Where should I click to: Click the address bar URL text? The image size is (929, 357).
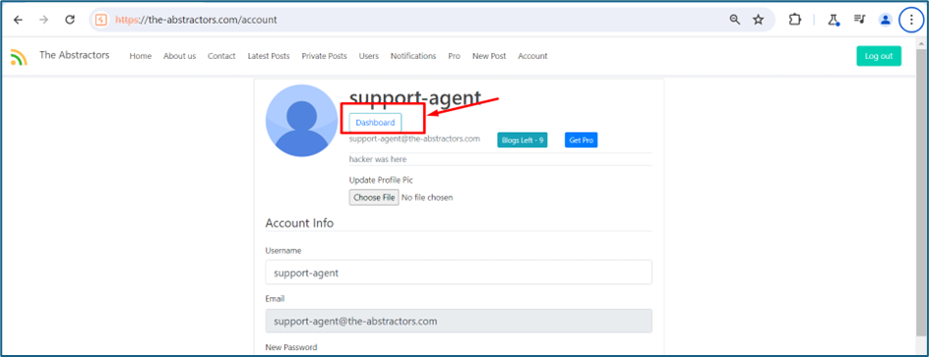tap(196, 20)
